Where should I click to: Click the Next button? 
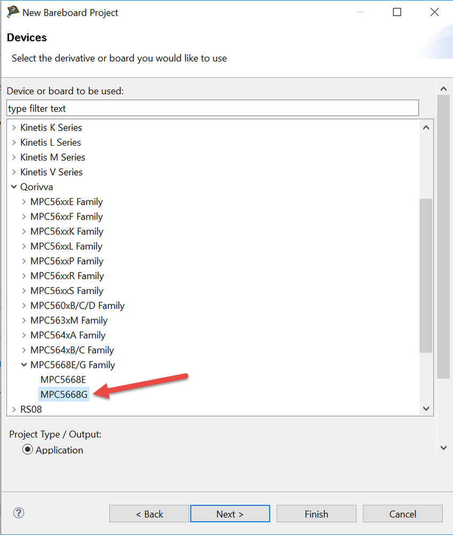click(x=230, y=514)
